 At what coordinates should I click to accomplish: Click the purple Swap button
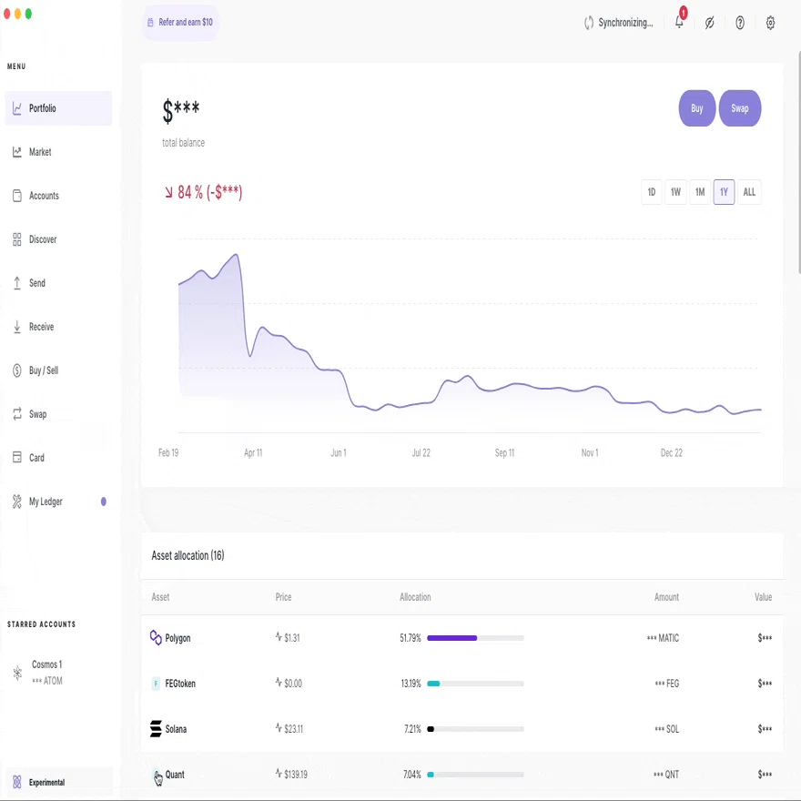740,108
